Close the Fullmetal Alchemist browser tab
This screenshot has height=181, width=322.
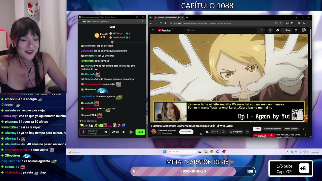pyautogui.click(x=182, y=18)
